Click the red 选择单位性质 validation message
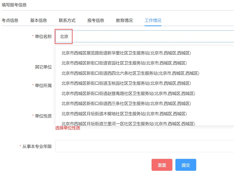 (x=68, y=128)
